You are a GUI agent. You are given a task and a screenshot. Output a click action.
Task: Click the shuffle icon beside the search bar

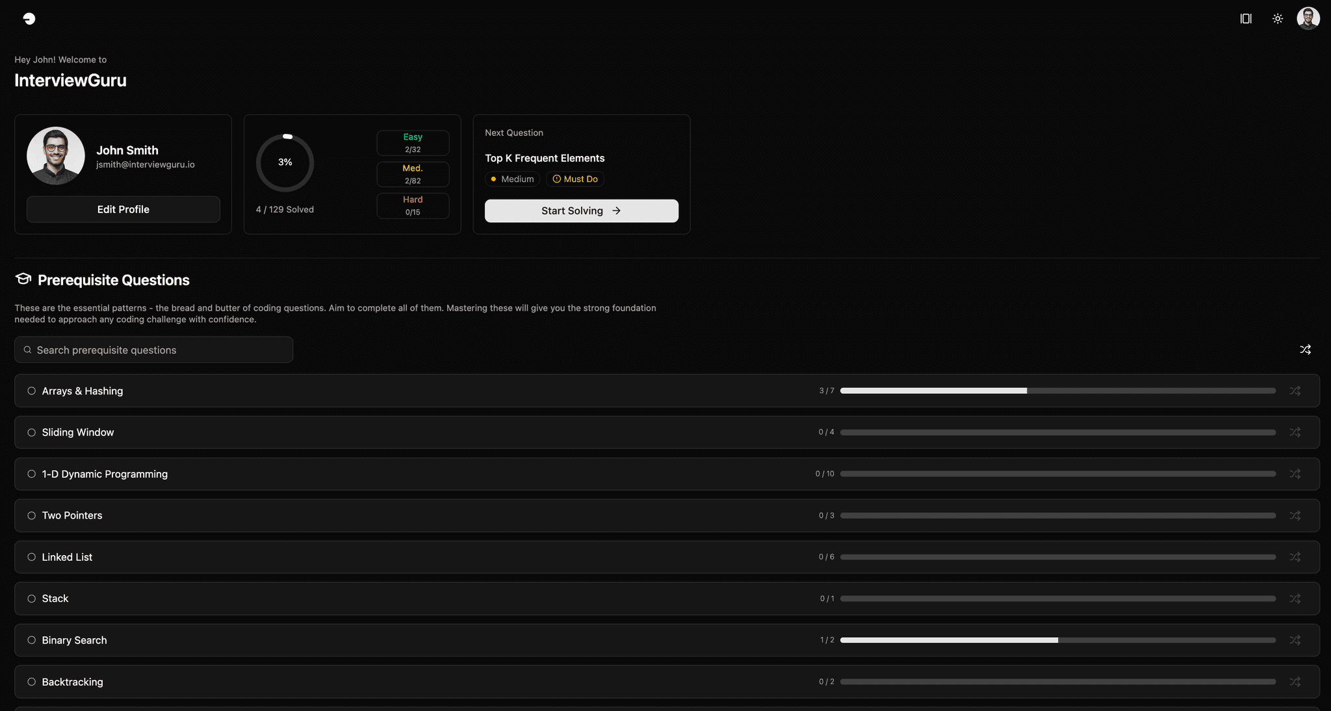[x=1306, y=350]
